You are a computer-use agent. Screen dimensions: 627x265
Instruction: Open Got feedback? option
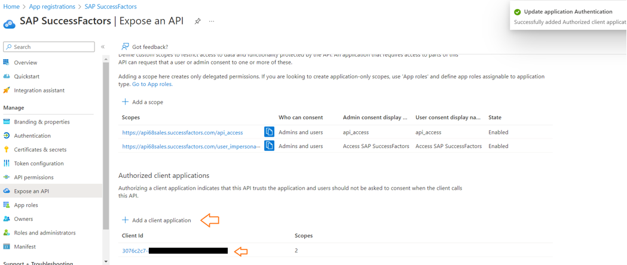pos(150,47)
